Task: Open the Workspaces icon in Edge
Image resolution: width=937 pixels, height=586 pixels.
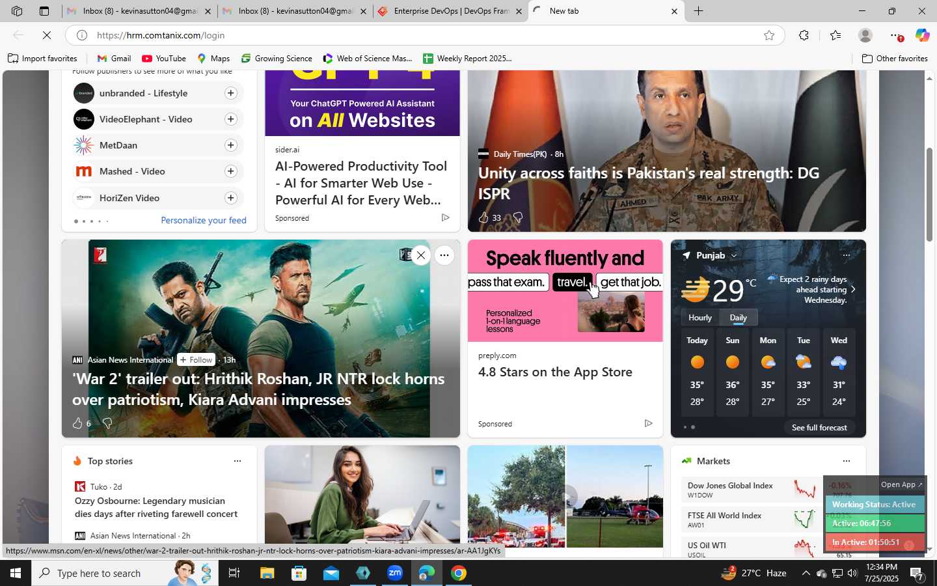Action: pyautogui.click(x=17, y=11)
